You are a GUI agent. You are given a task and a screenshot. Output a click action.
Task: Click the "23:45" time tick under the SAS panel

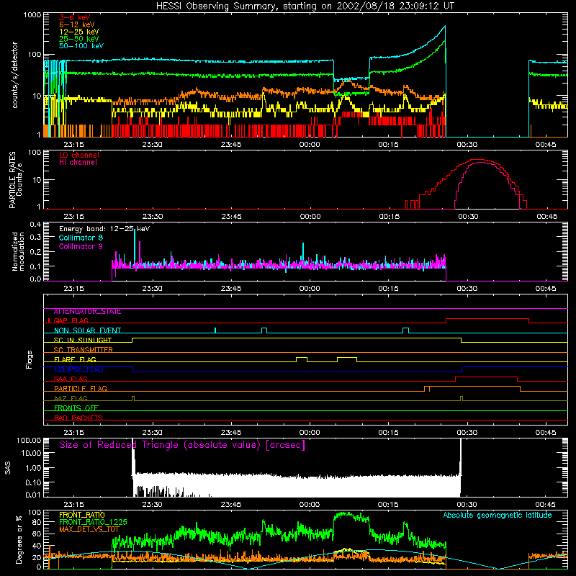(231, 505)
